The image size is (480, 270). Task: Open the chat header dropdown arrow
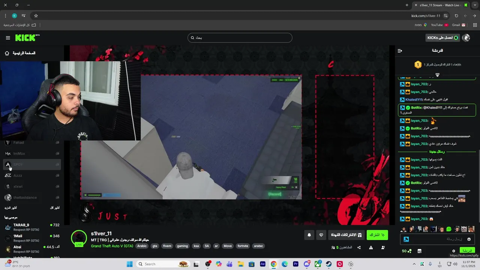(437, 75)
